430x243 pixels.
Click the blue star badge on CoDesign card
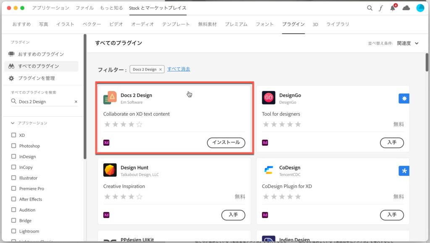[404, 171]
